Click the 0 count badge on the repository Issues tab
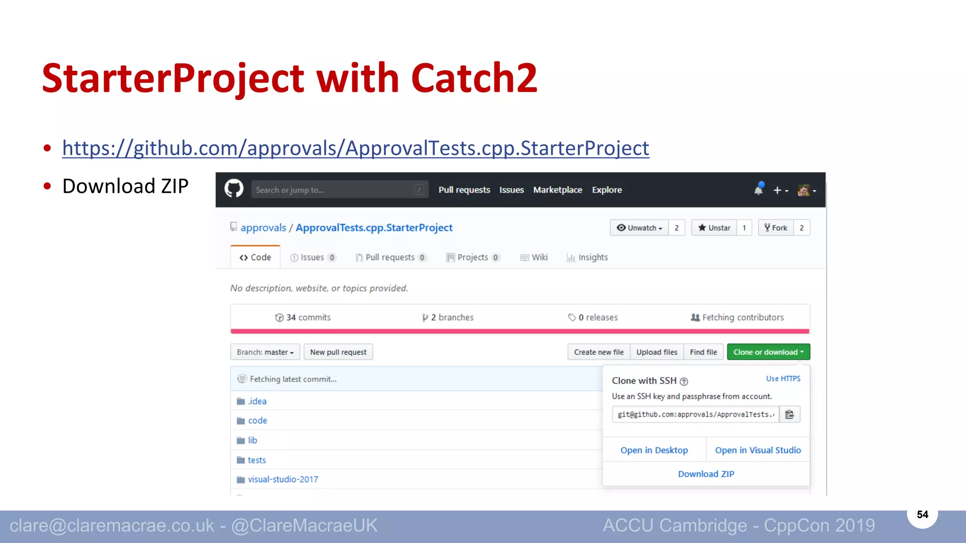 (332, 257)
